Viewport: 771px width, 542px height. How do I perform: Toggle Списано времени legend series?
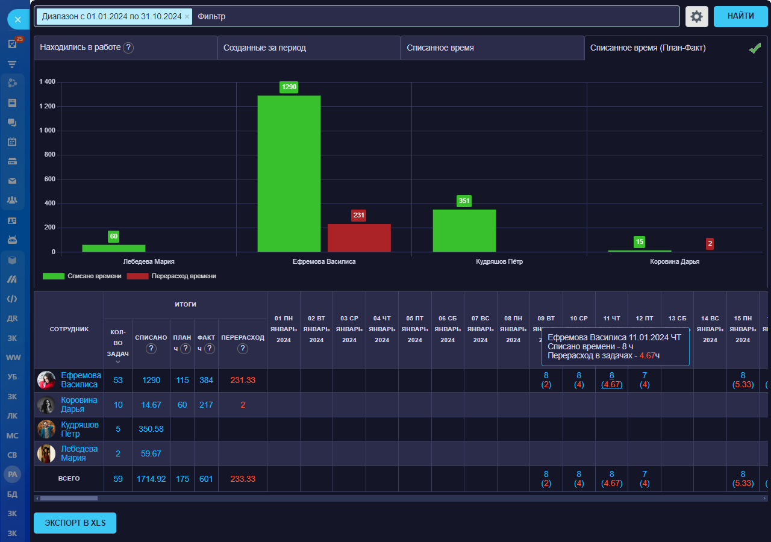(x=82, y=276)
